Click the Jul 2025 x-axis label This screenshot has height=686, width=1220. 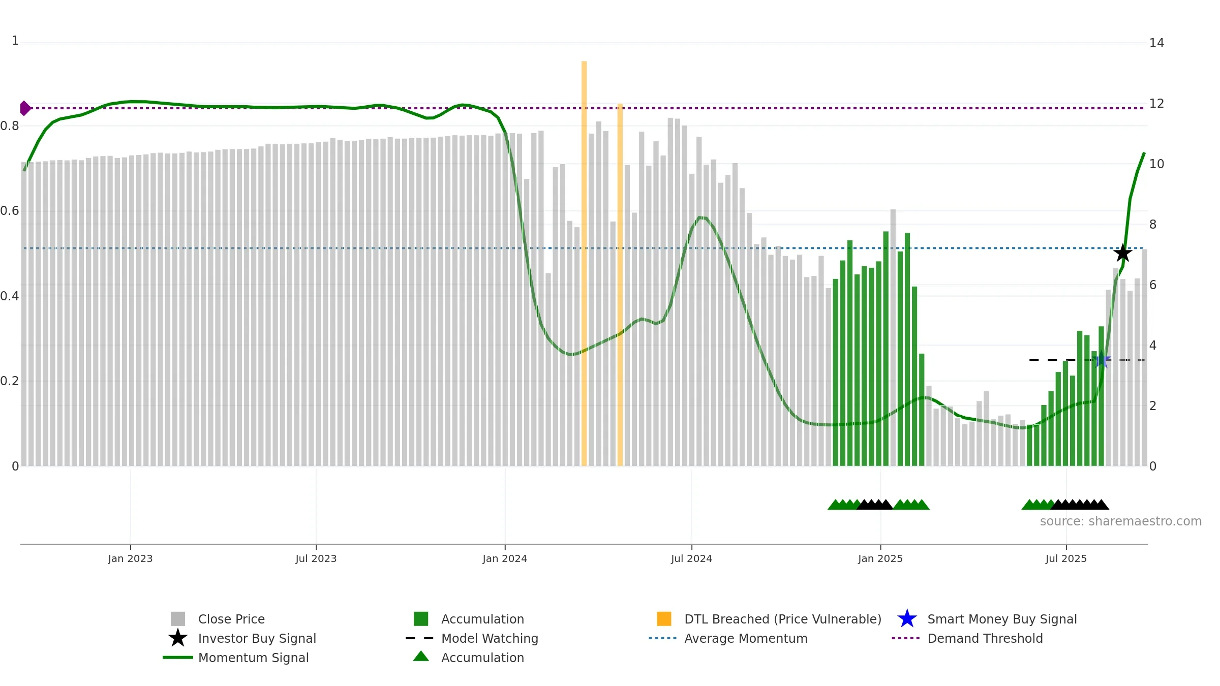(x=1066, y=559)
